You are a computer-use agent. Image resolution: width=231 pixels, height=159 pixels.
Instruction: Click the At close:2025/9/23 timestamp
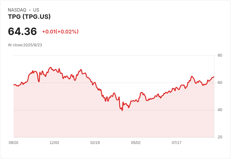pos(25,45)
